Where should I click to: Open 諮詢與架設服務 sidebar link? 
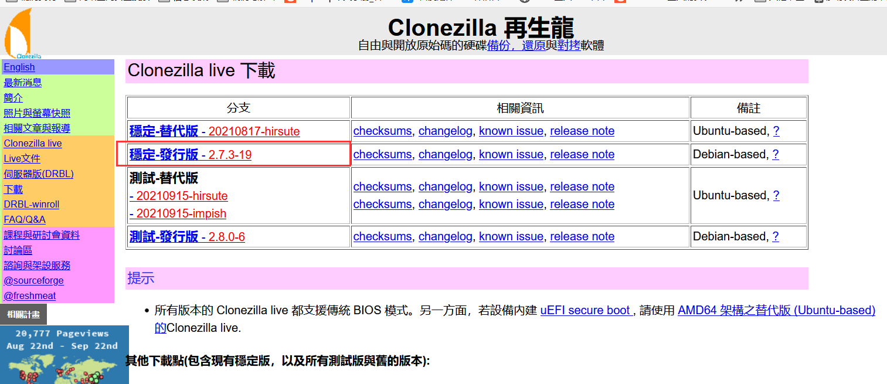point(37,266)
